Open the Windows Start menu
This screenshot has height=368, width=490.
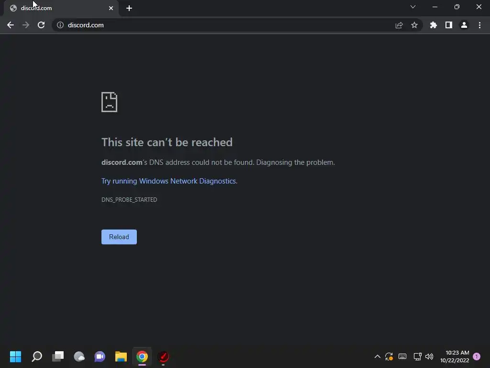click(16, 356)
